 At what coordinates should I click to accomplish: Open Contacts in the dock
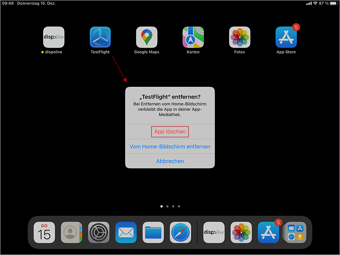71,232
